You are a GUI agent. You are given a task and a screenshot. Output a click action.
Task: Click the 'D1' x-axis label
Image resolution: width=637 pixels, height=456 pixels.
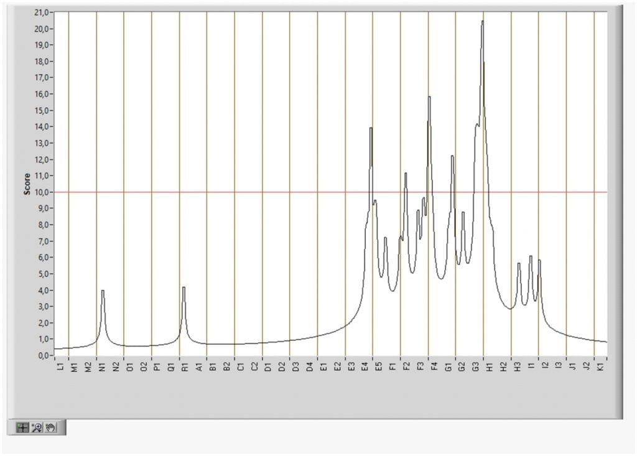268,366
